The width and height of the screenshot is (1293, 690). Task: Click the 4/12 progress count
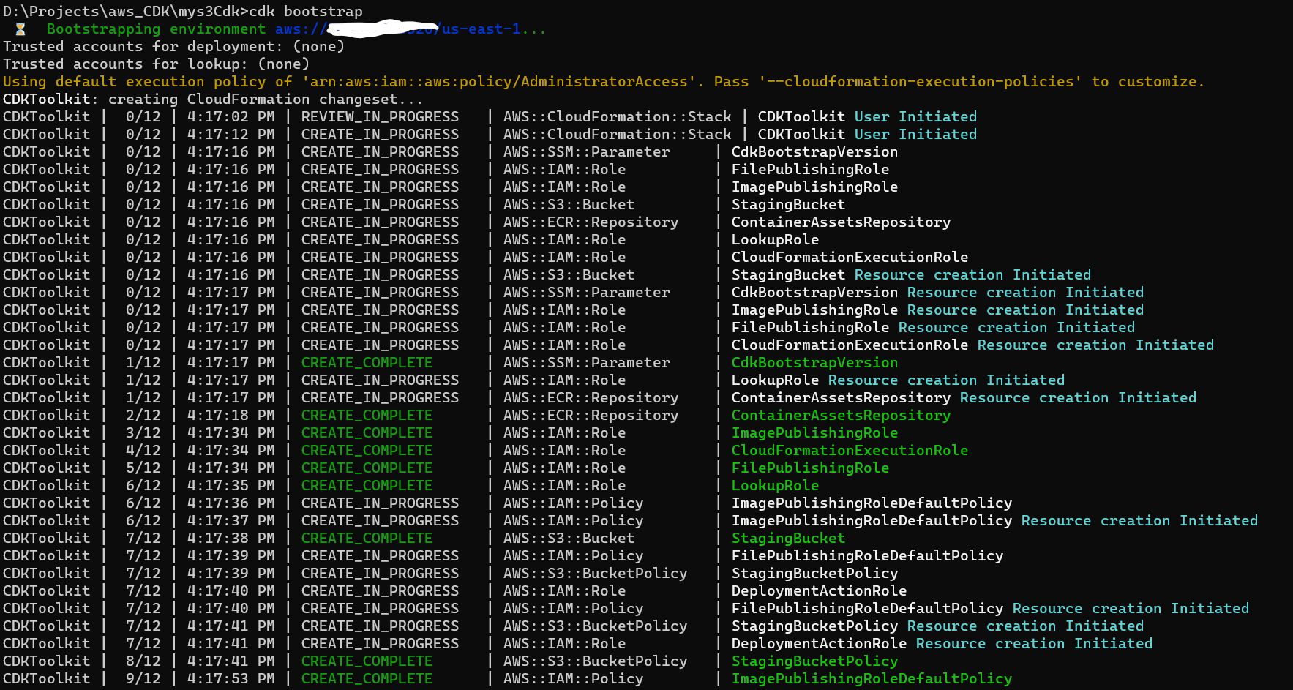[x=143, y=451]
